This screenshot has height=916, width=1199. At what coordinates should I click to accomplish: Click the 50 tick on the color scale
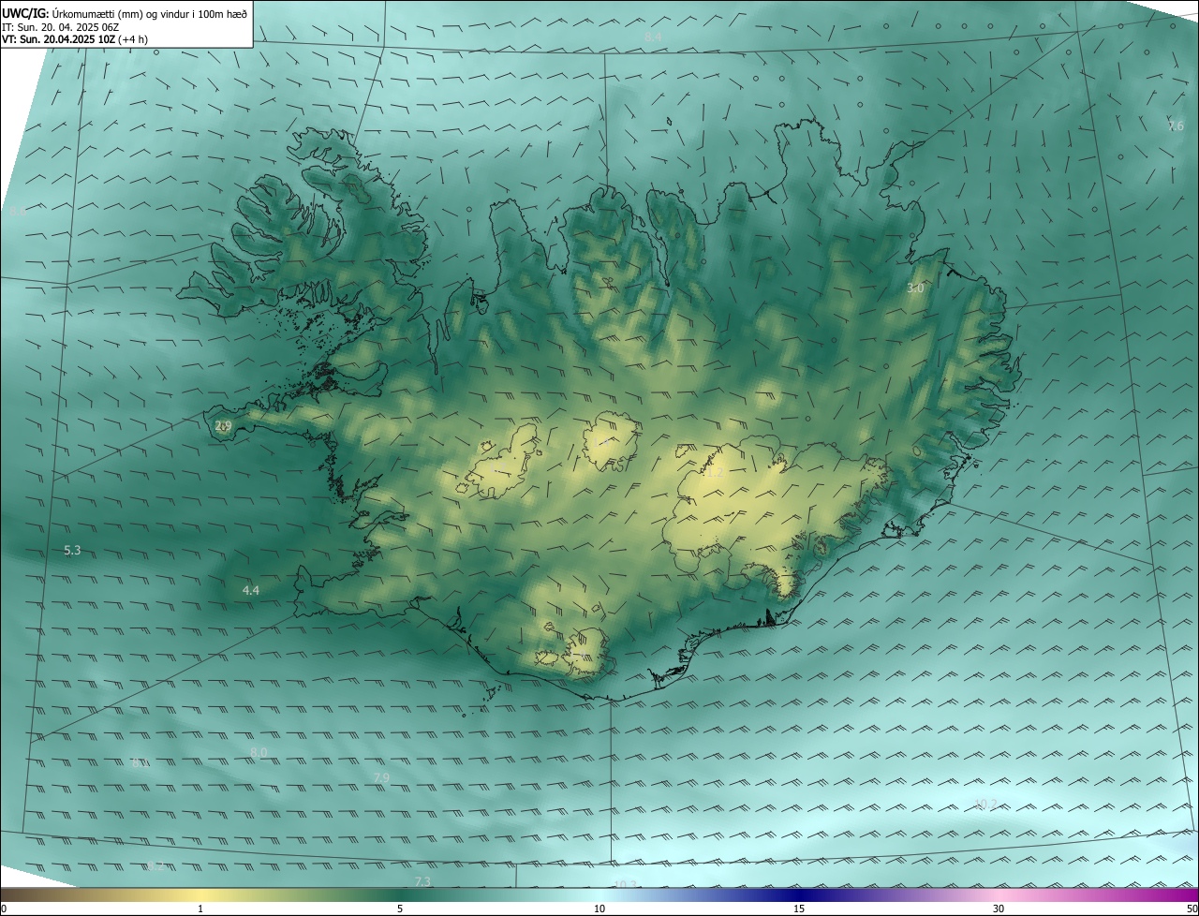[1192, 909]
